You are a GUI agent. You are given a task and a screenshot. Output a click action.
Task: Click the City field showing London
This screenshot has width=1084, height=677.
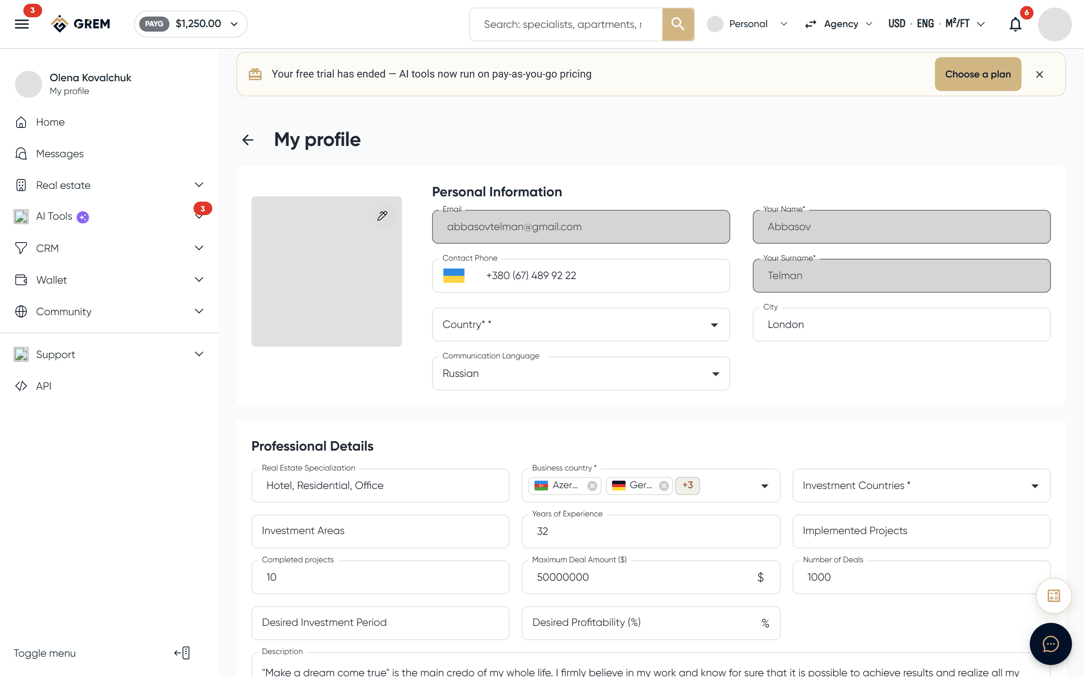pyautogui.click(x=901, y=325)
